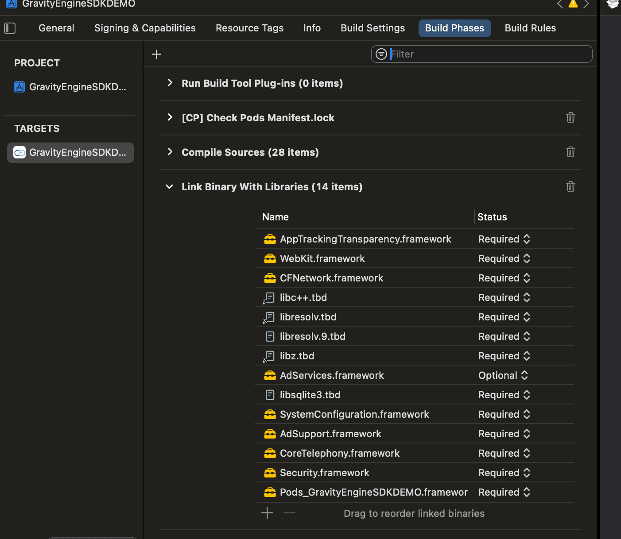621x539 pixels.
Task: Delete Check Pods Manifest.lock phase
Action: 571,117
